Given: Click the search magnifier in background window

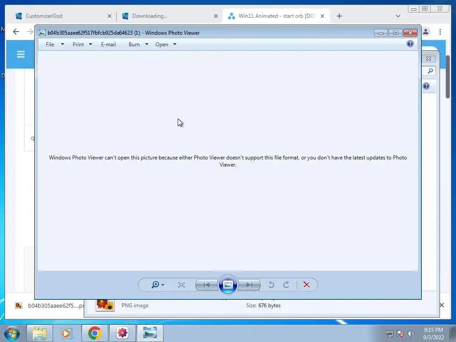Looking at the screenshot, I should (431, 71).
